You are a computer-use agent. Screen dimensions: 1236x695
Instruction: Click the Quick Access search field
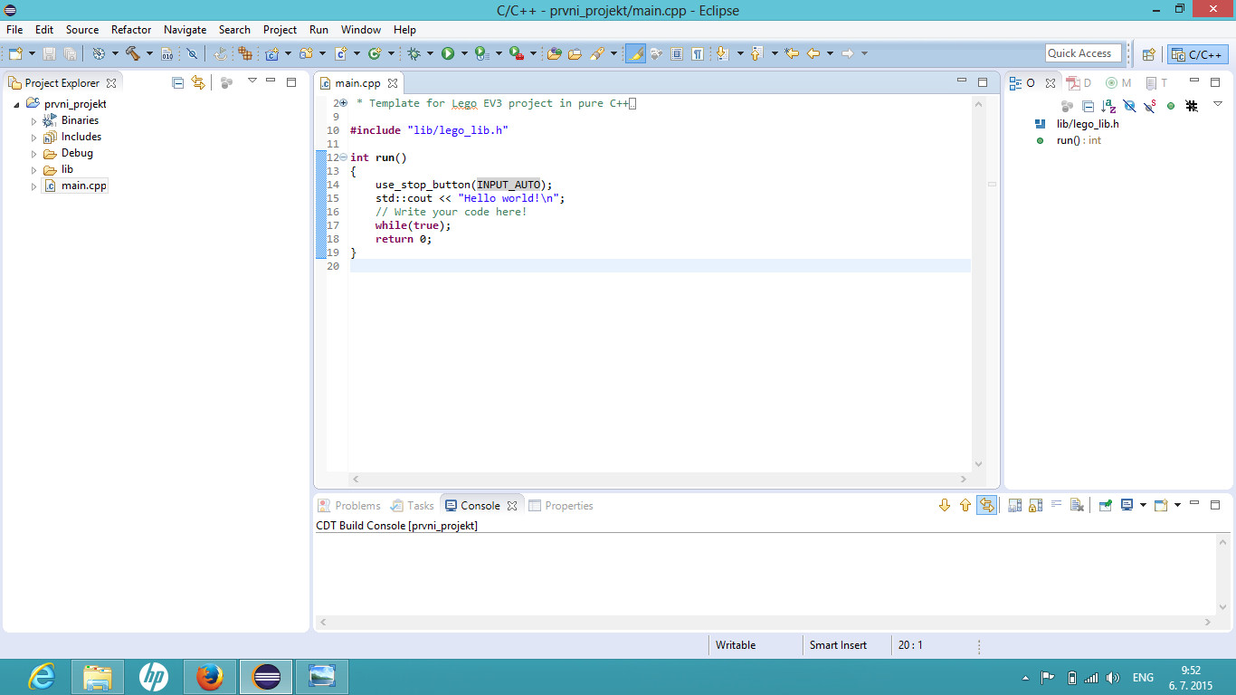click(x=1083, y=53)
